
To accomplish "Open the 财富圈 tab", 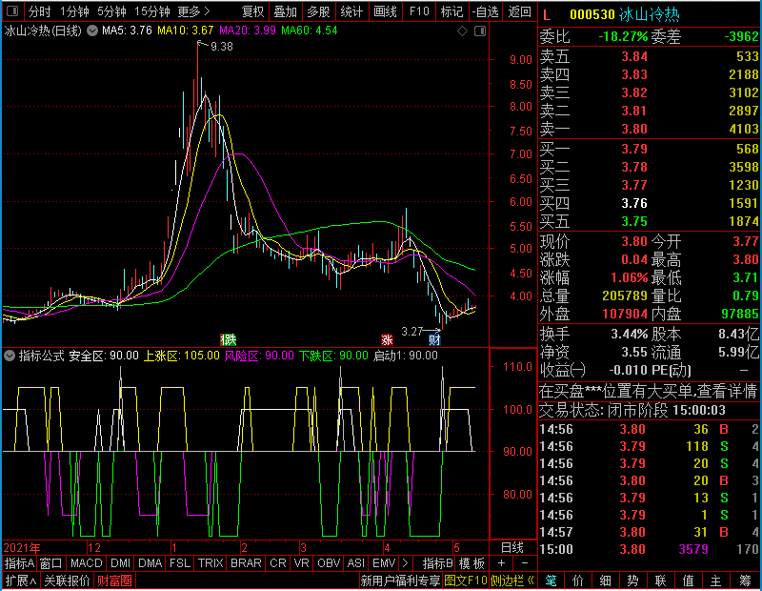I will click(114, 581).
